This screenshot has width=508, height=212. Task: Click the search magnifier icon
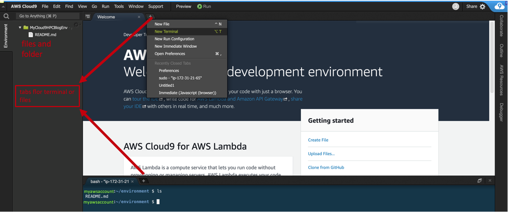click(x=6, y=16)
